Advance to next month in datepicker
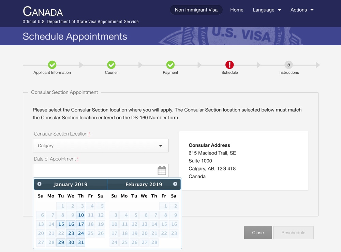This screenshot has width=341, height=252. click(x=175, y=184)
